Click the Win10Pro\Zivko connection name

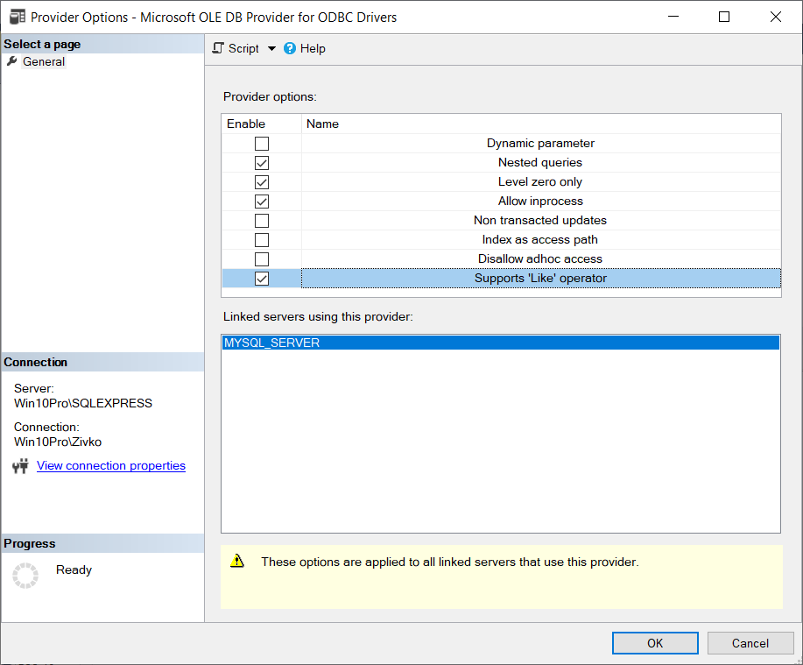[58, 442]
